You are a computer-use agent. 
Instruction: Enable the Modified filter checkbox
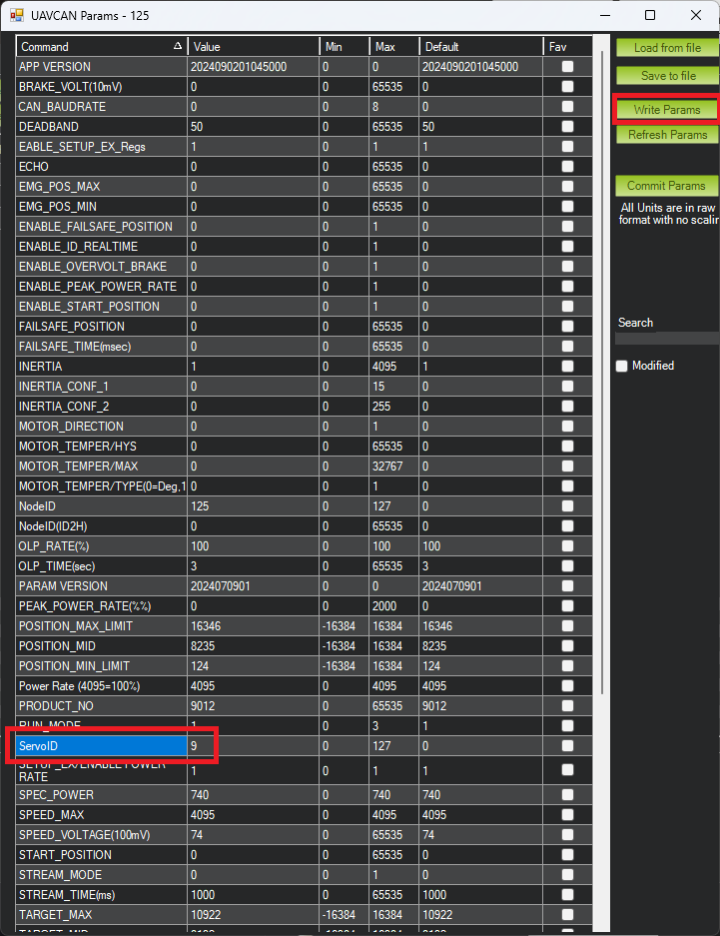tap(621, 366)
